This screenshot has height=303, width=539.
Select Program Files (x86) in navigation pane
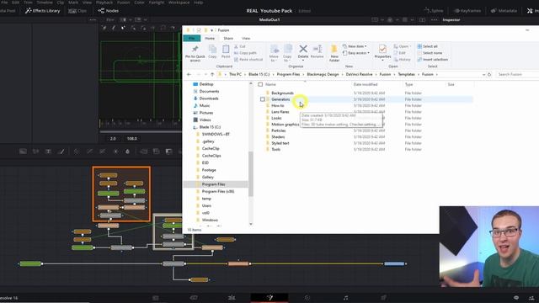(x=218, y=191)
